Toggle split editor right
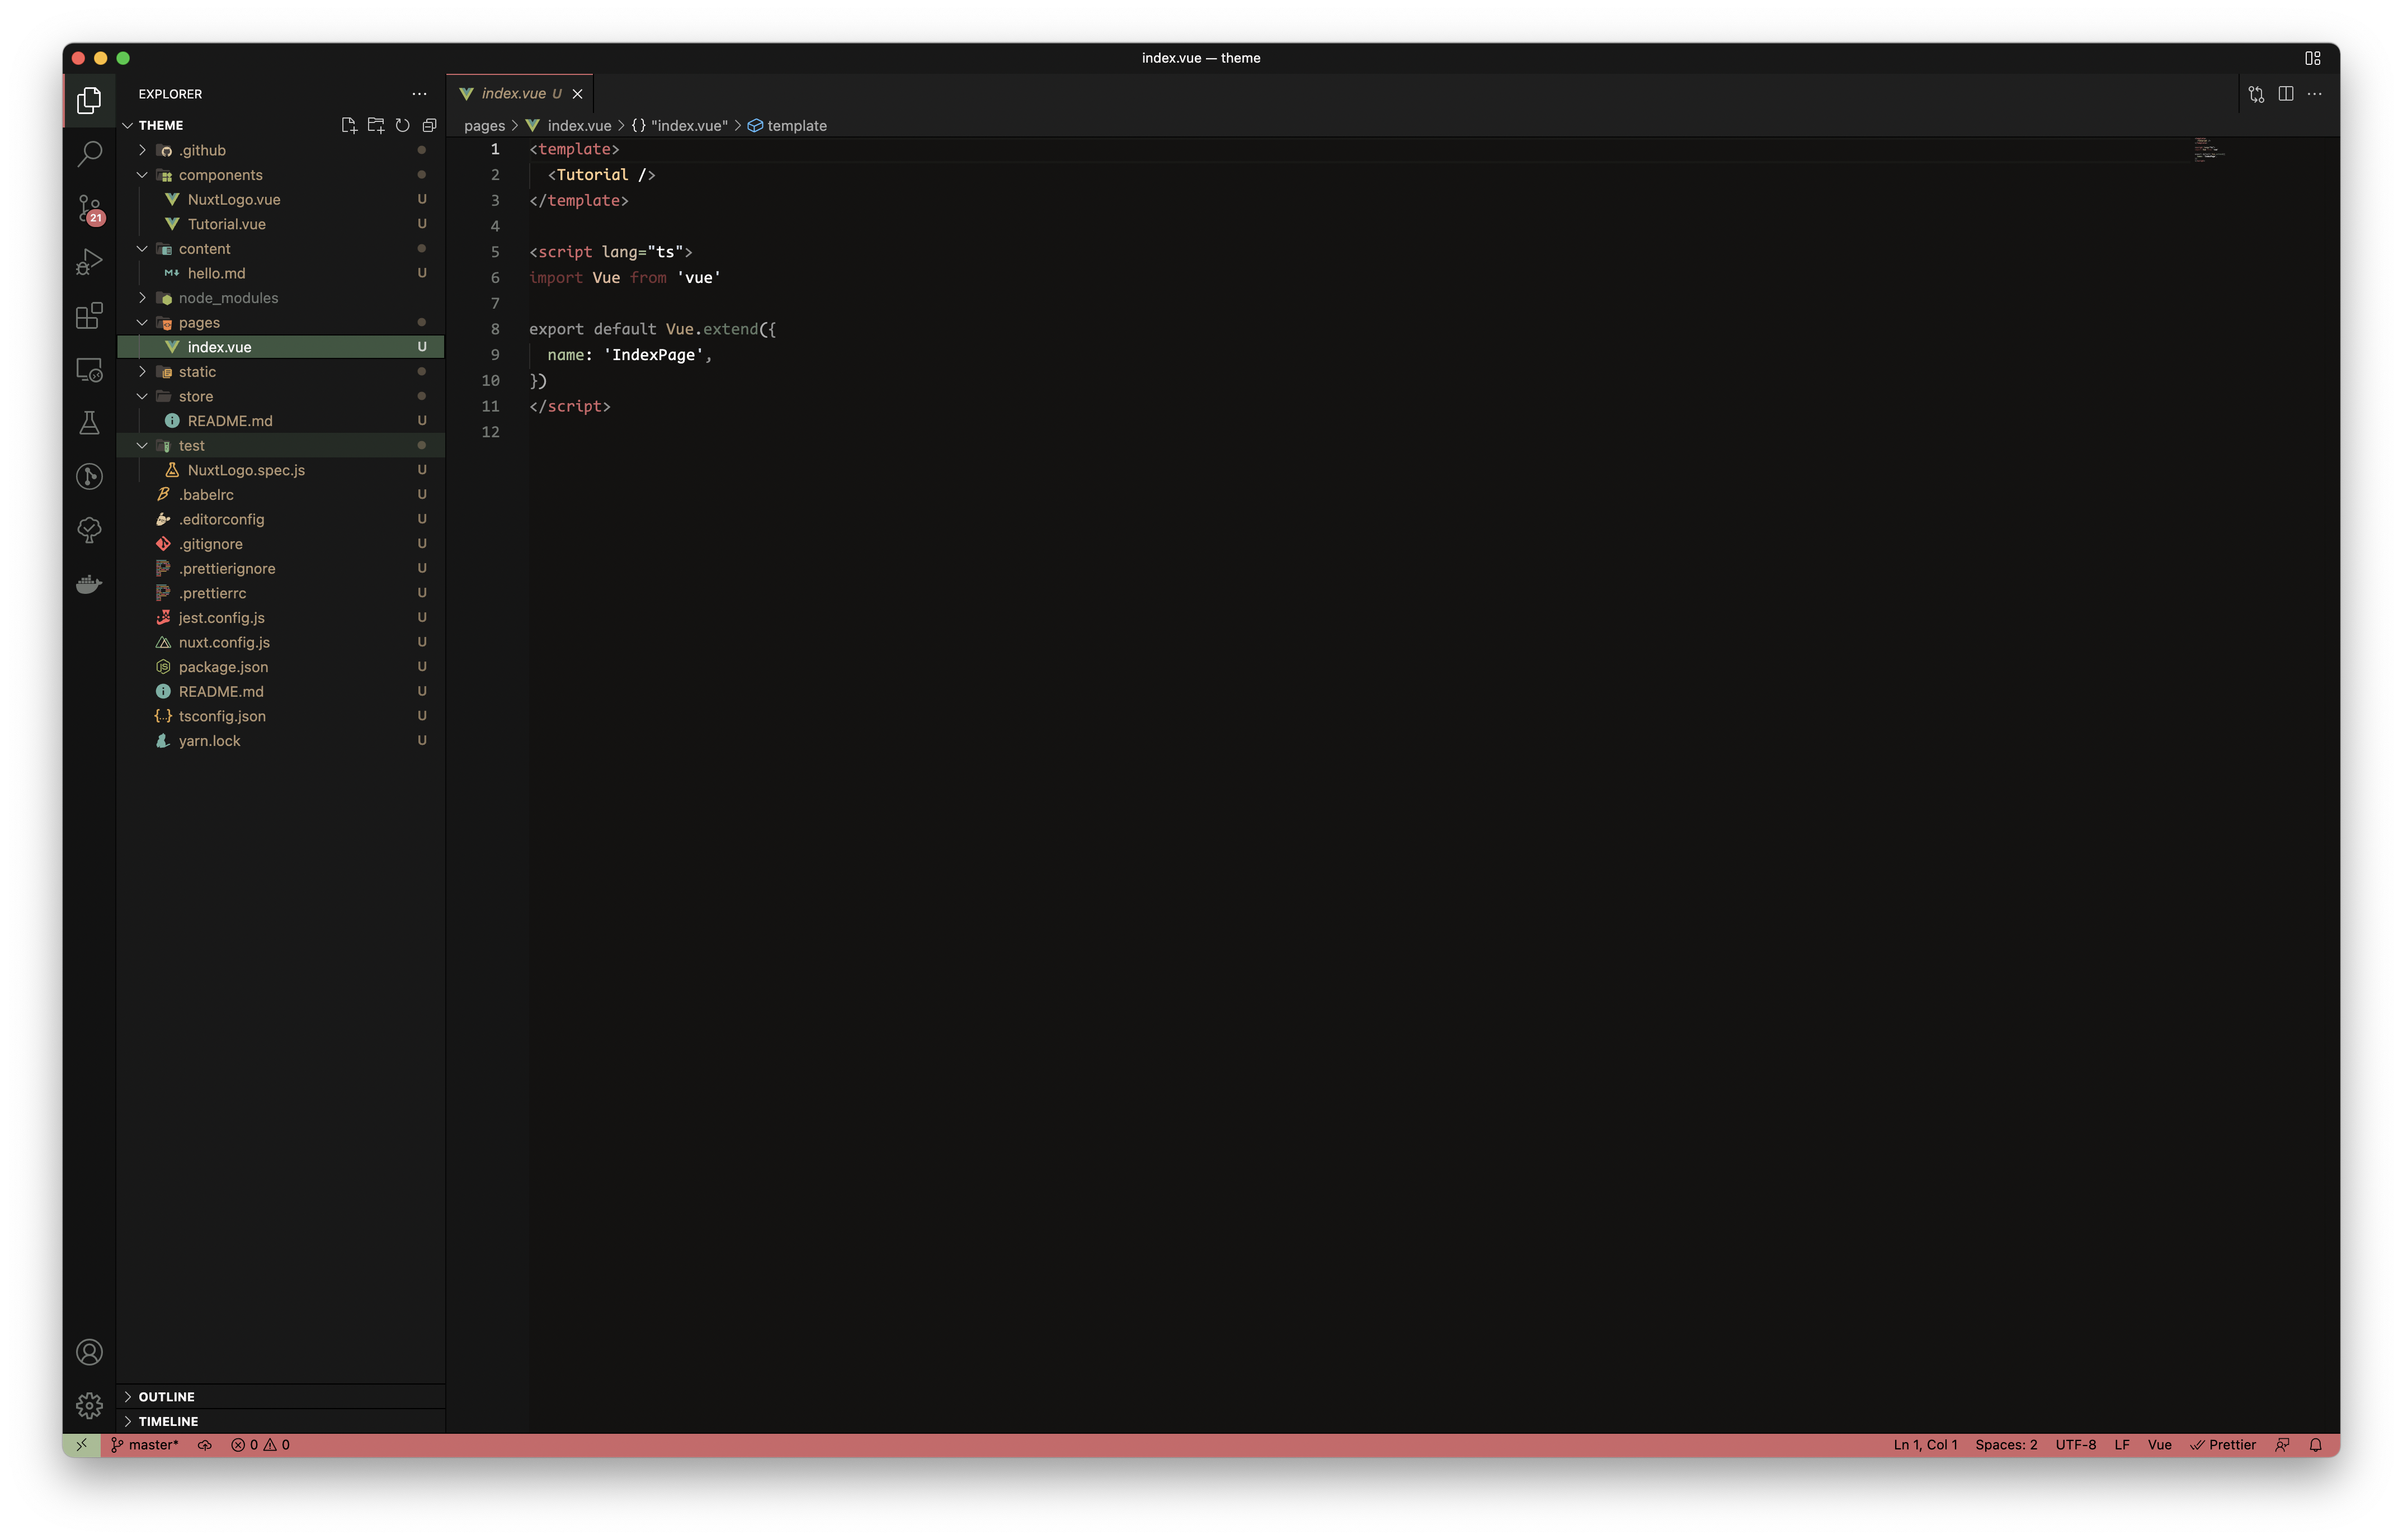The image size is (2403, 1540). point(2285,94)
